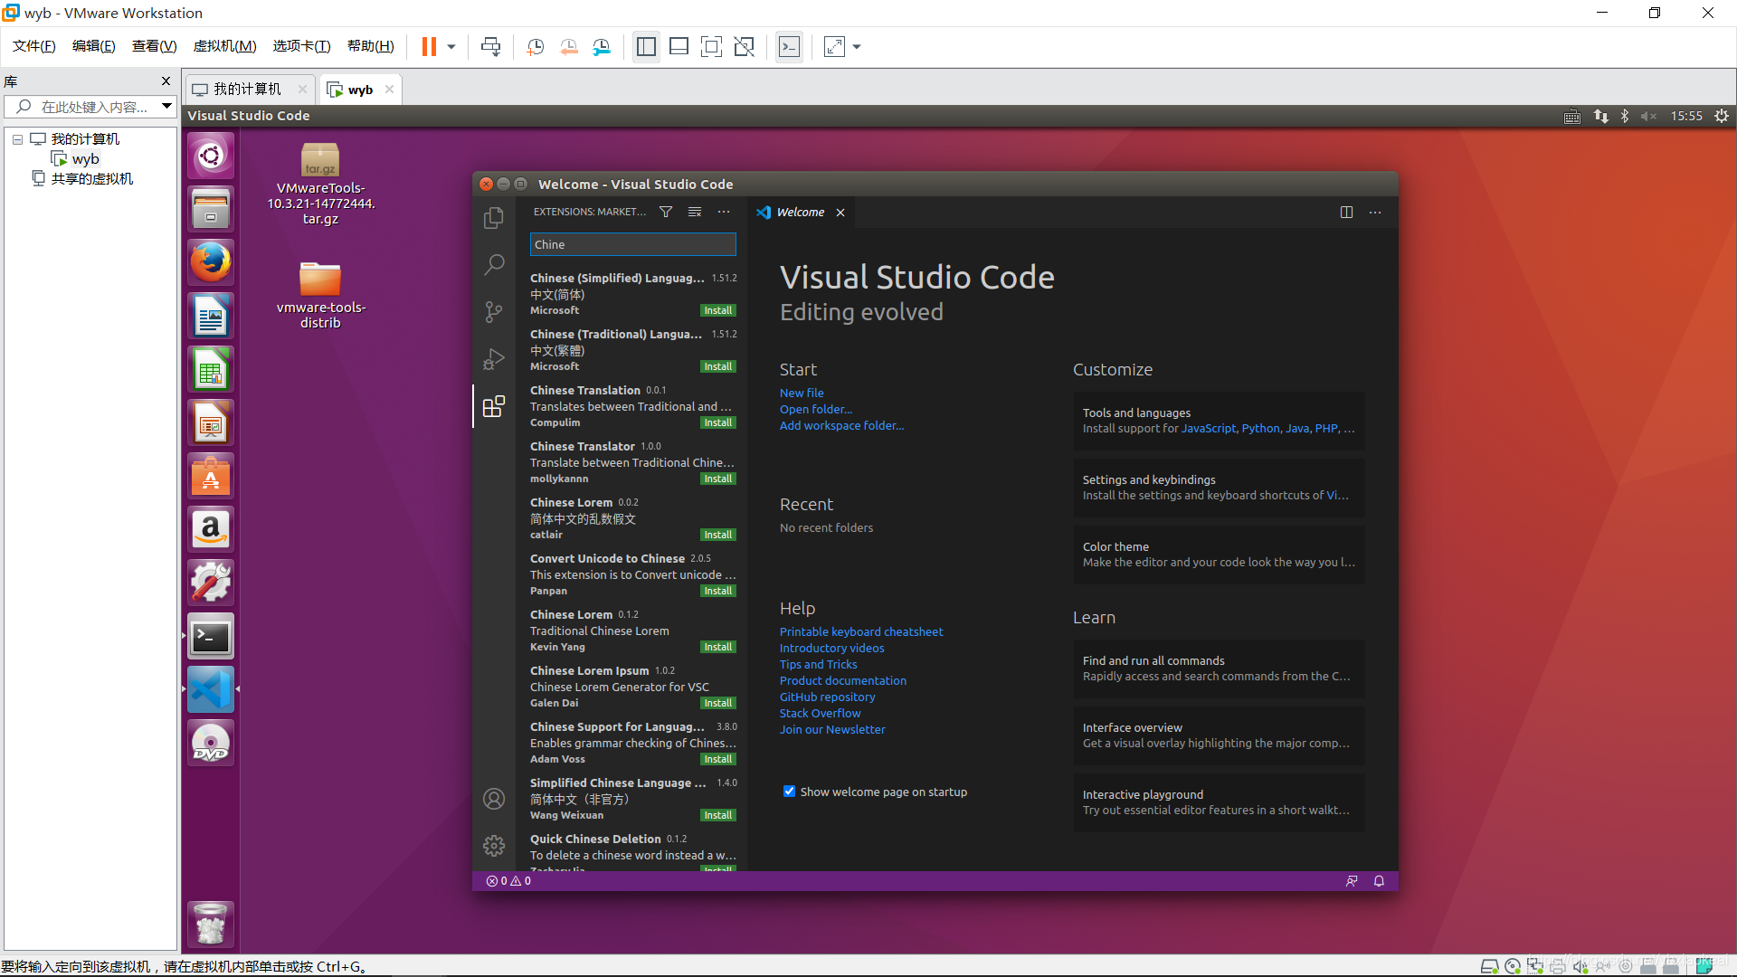The width and height of the screenshot is (1737, 977).
Task: Open the Extensions panel more actions ellipsis
Action: [x=724, y=212]
